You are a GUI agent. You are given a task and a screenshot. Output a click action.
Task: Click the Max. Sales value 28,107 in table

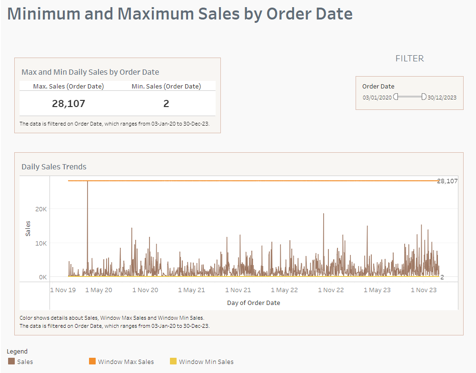click(68, 103)
